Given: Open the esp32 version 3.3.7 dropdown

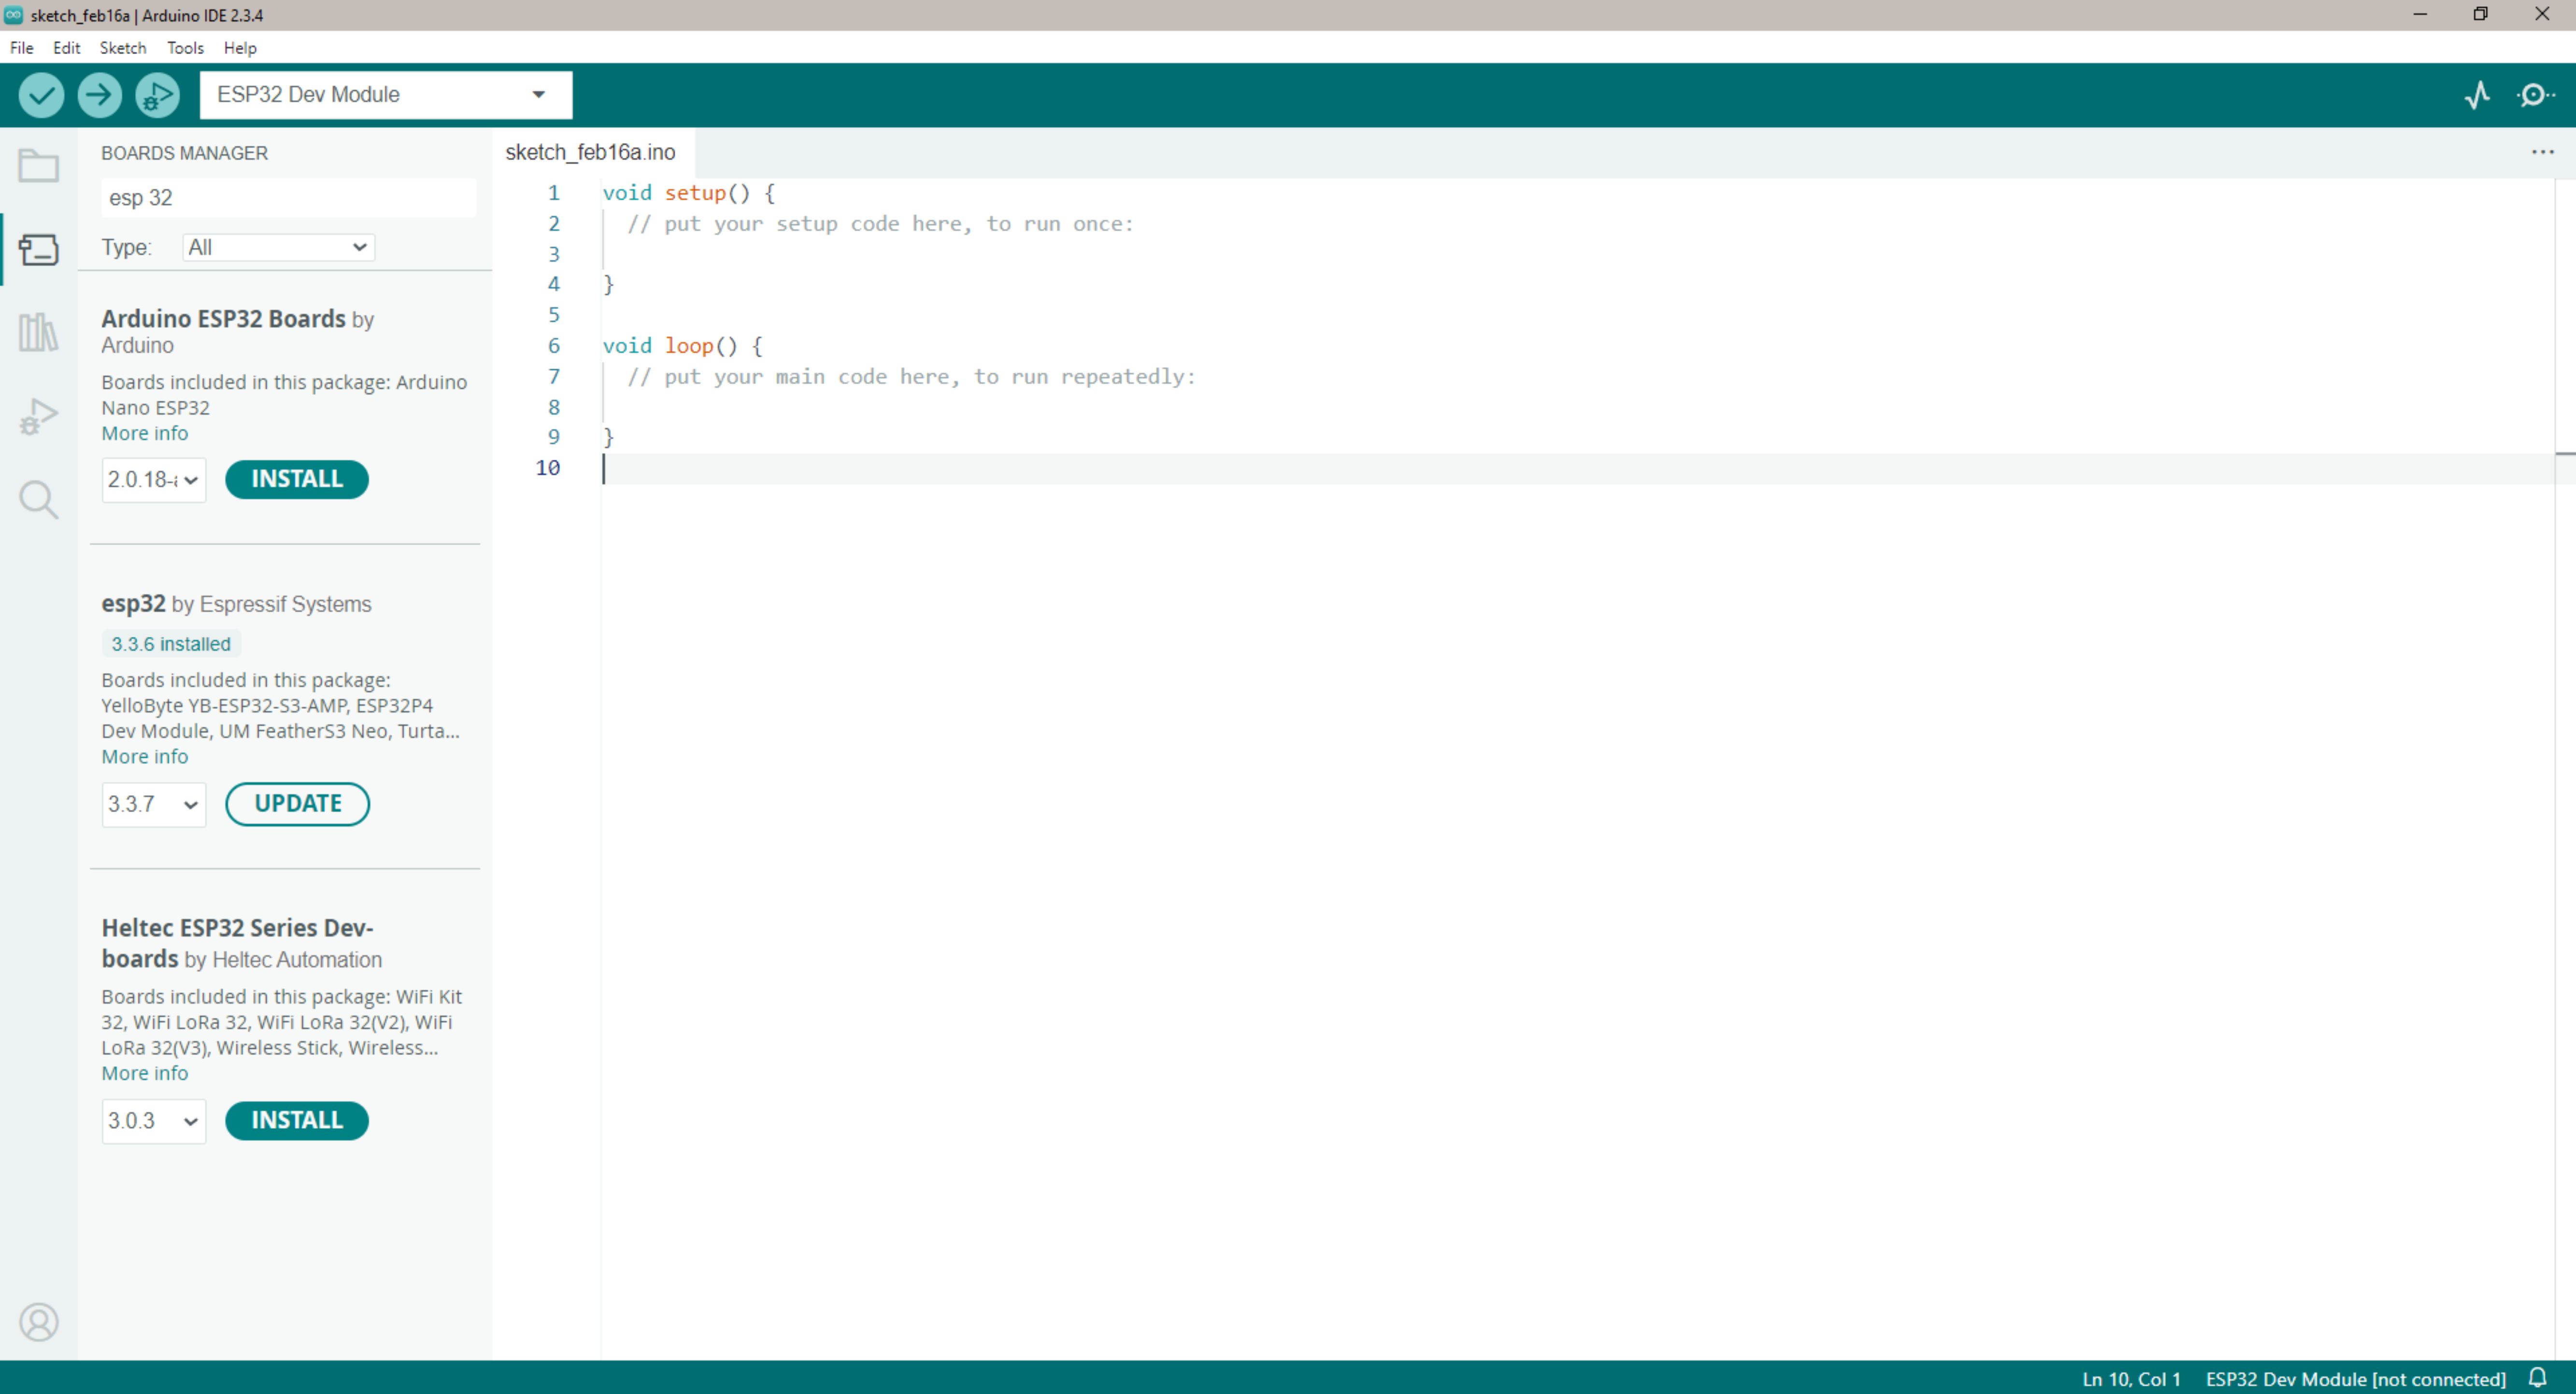Looking at the screenshot, I should pos(153,804).
